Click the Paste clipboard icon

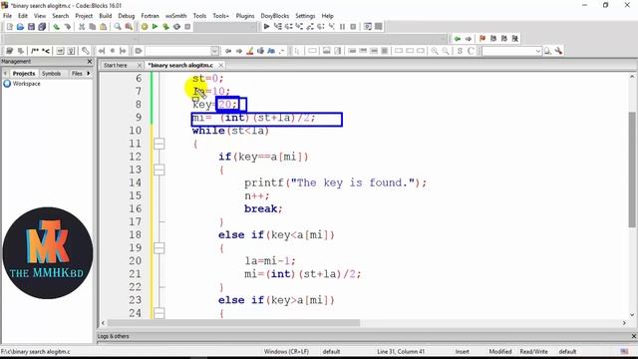click(x=104, y=27)
